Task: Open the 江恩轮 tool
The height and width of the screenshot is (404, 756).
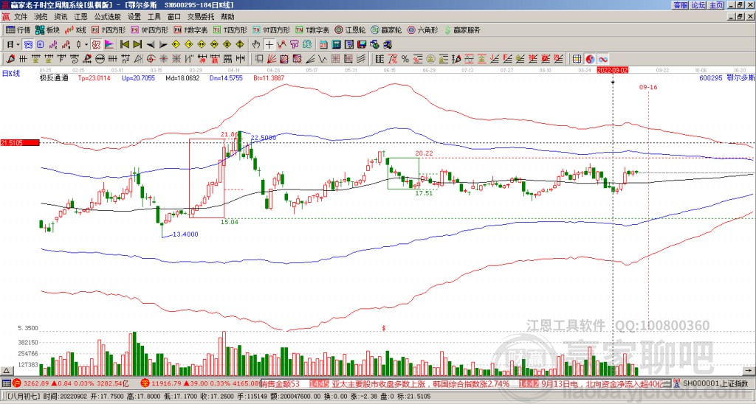Action: tap(350, 29)
